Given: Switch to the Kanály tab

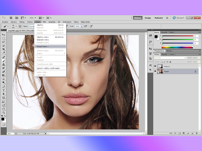Looking at the screenshot, I should [165, 54].
